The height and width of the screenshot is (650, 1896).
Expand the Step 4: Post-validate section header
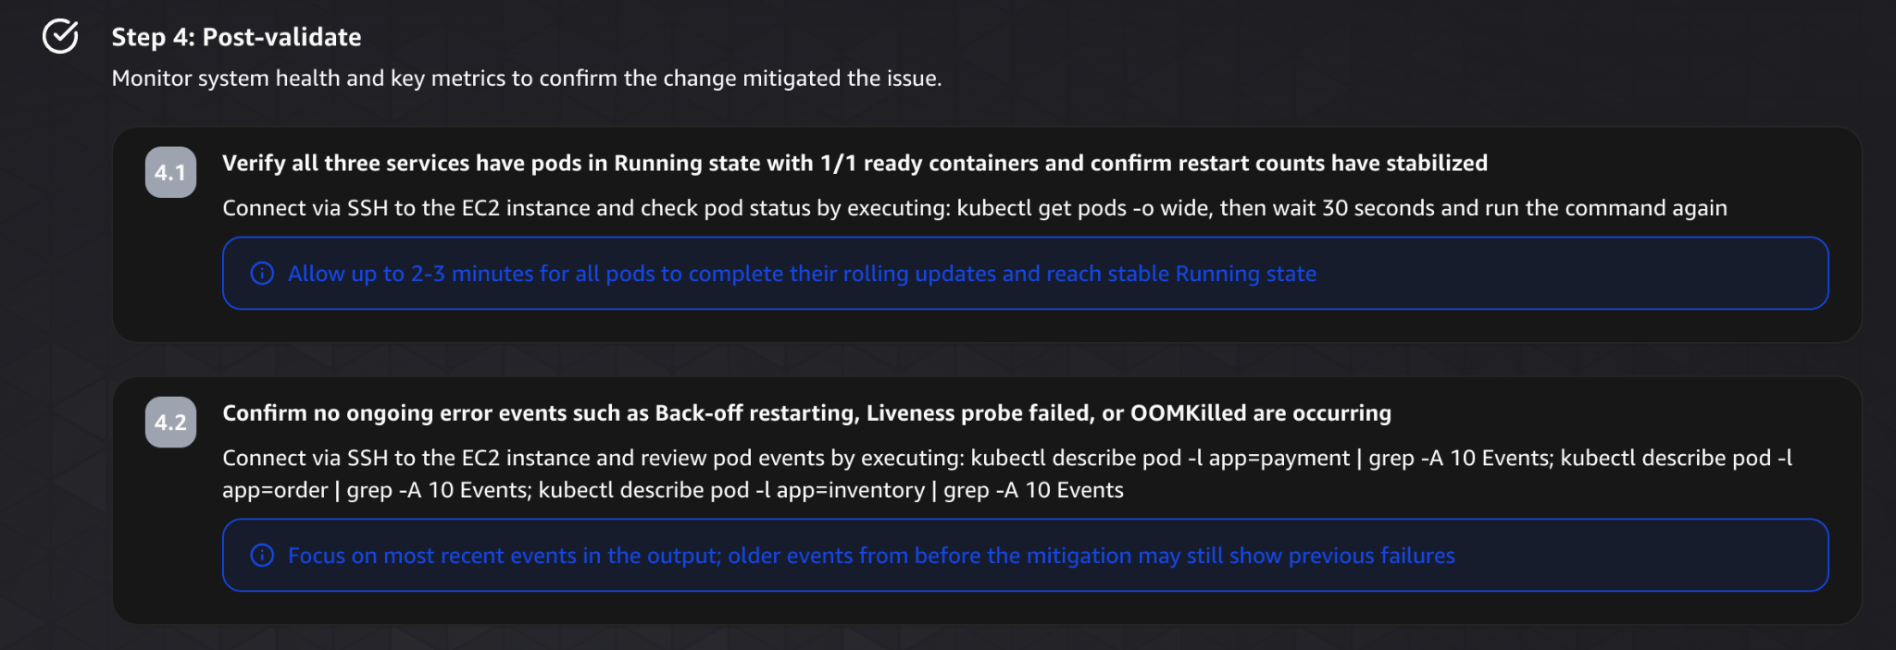coord(236,37)
